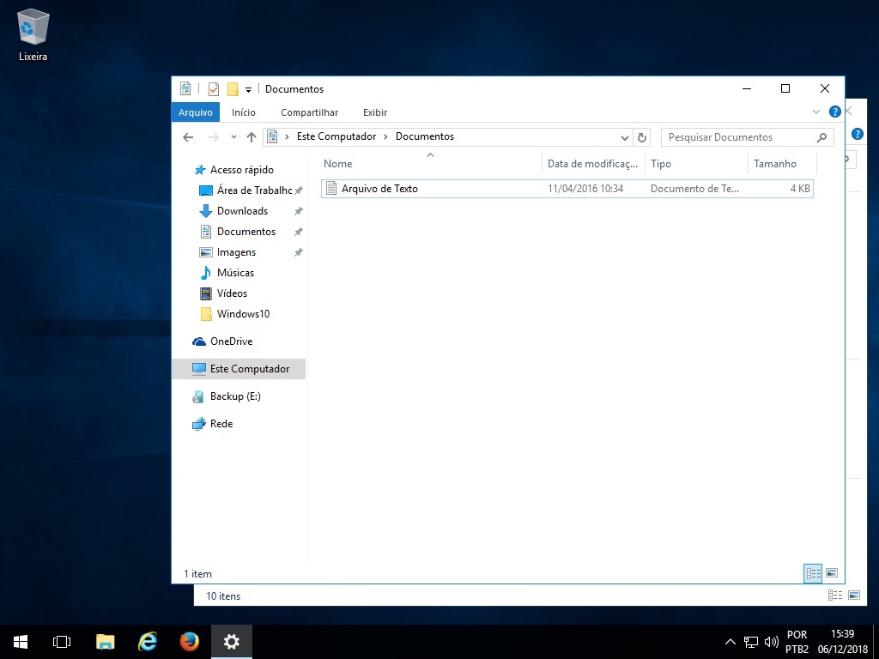The height and width of the screenshot is (659, 879).
Task: Navigate up one folder level
Action: pyautogui.click(x=252, y=137)
